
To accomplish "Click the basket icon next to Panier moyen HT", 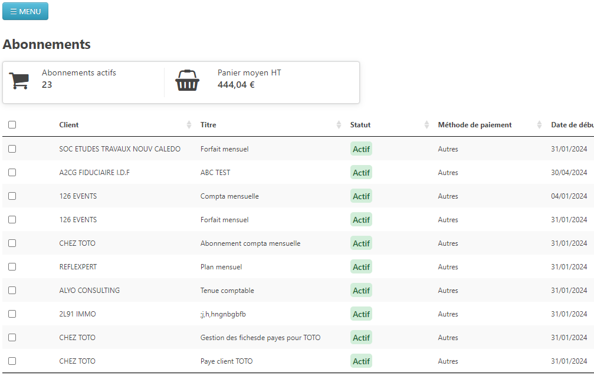I will (x=187, y=81).
